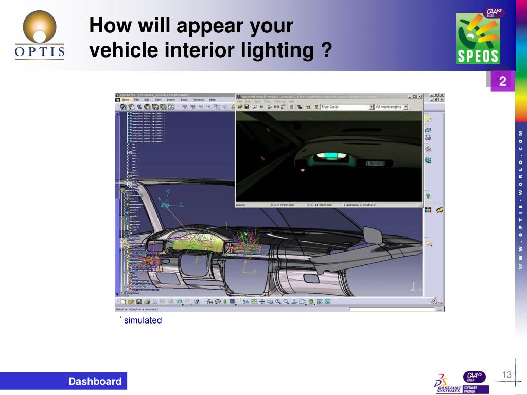Open the File menu in CATIA
Screen dimensions: 527x395
(x=136, y=100)
